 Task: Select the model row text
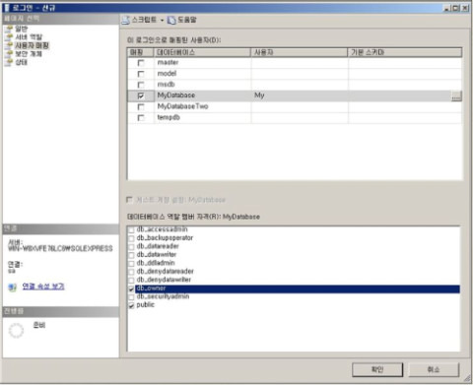click(x=167, y=74)
